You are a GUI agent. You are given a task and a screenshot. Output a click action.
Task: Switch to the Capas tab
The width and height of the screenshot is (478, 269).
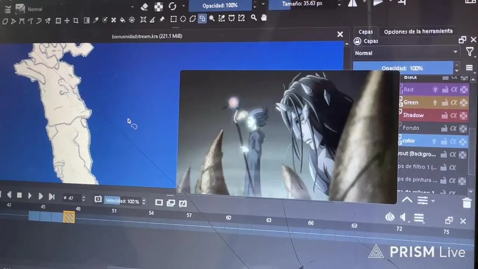pos(366,32)
